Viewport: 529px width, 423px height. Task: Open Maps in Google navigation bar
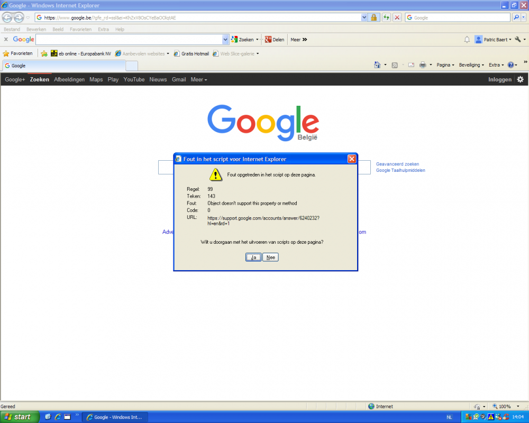pyautogui.click(x=96, y=80)
